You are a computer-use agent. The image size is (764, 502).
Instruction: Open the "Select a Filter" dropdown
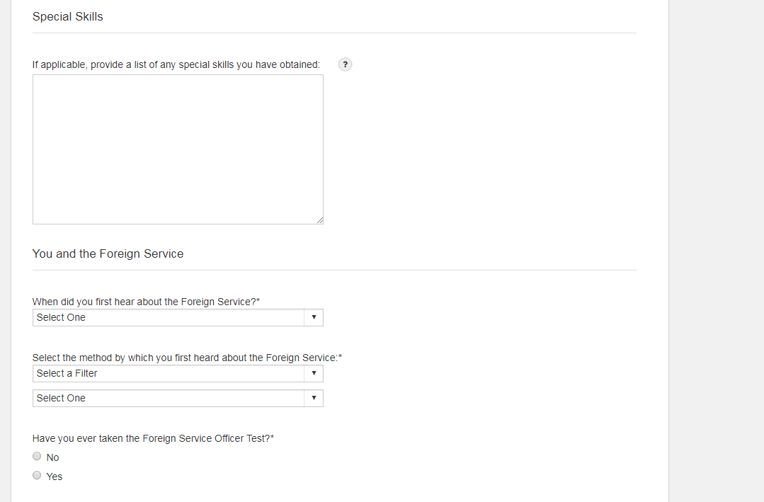click(170, 374)
